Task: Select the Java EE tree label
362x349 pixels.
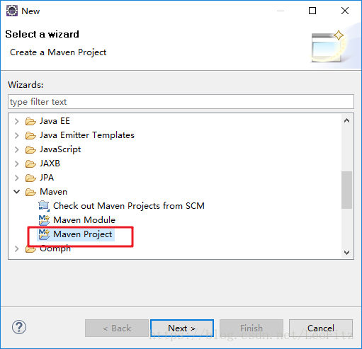Action: 55,121
